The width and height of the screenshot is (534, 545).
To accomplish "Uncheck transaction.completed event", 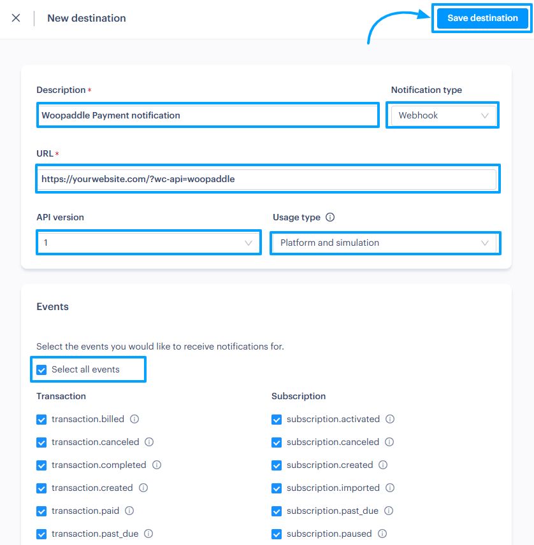I will (x=41, y=465).
